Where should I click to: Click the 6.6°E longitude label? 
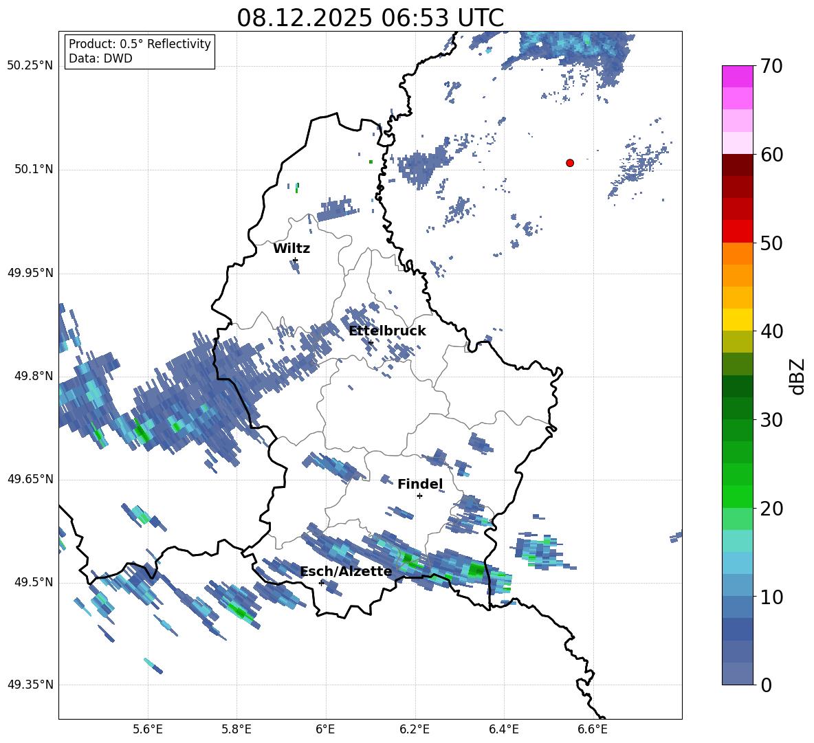point(593,730)
